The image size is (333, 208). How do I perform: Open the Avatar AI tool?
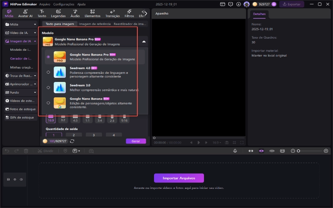pyautogui.click(x=25, y=13)
